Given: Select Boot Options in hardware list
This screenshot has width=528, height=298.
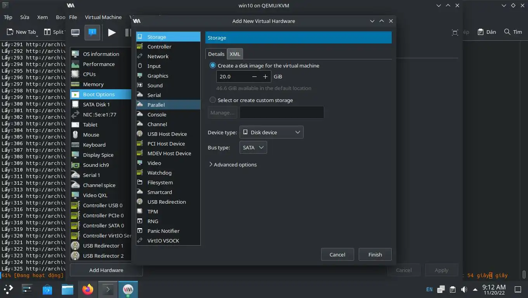Looking at the screenshot, I should [101, 94].
